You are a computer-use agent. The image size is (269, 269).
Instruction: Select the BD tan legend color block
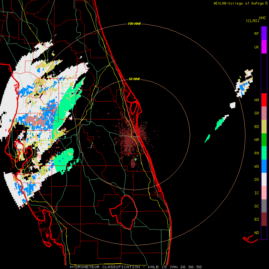[264, 127]
